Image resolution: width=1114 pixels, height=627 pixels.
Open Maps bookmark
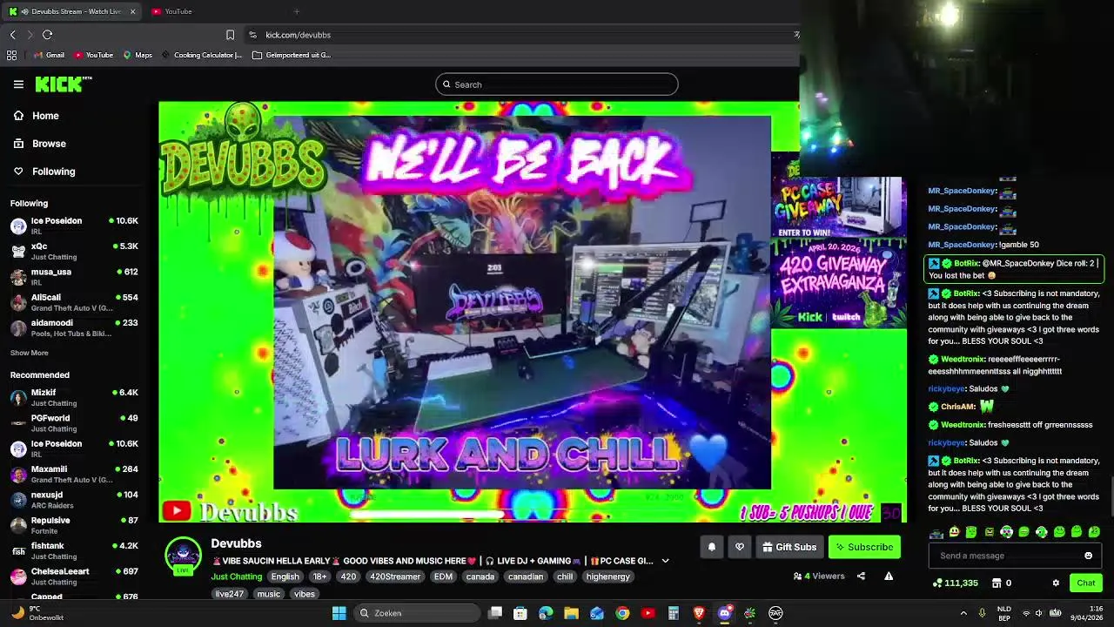[138, 55]
